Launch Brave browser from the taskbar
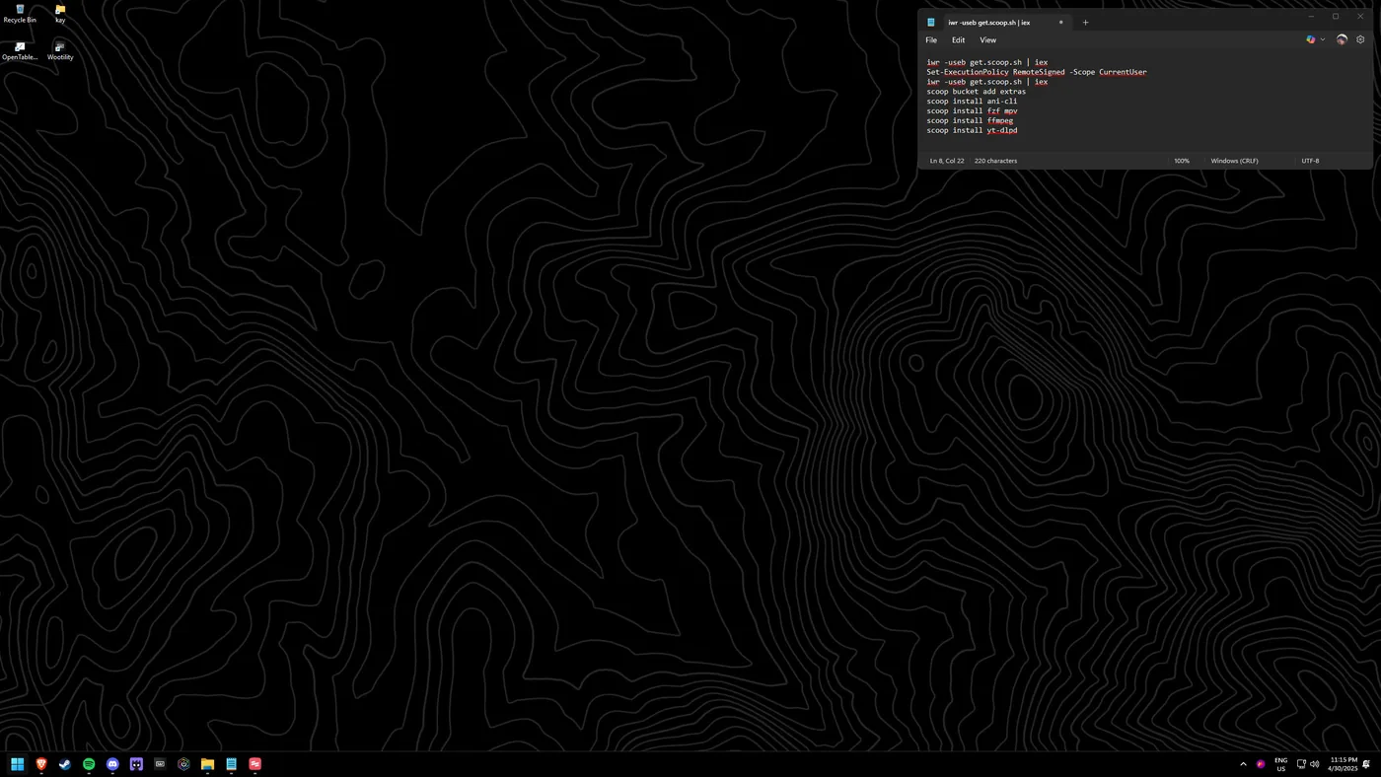1381x777 pixels. pos(41,764)
